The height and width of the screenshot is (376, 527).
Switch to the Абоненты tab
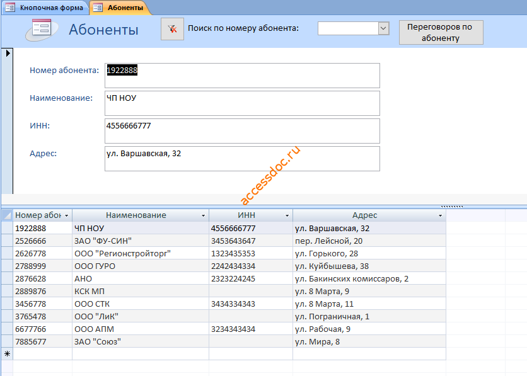click(x=120, y=8)
